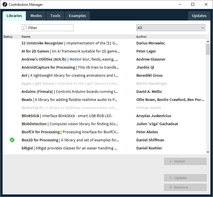Open the Modes tab

pyautogui.click(x=36, y=16)
